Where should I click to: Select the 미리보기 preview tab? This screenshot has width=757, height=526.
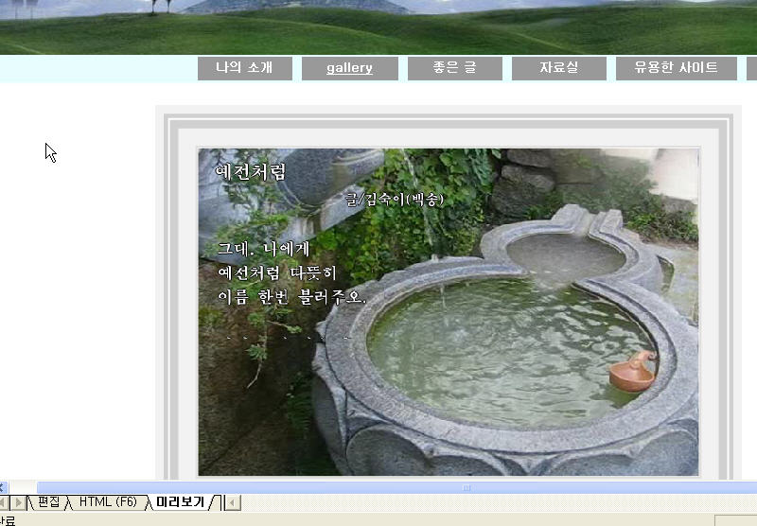pos(181,502)
